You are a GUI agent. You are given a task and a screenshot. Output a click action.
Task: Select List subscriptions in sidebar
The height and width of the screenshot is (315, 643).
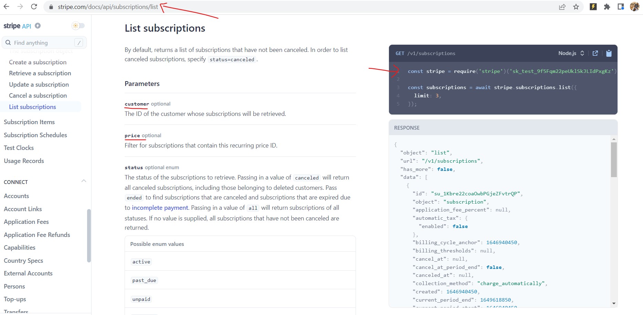tap(32, 107)
